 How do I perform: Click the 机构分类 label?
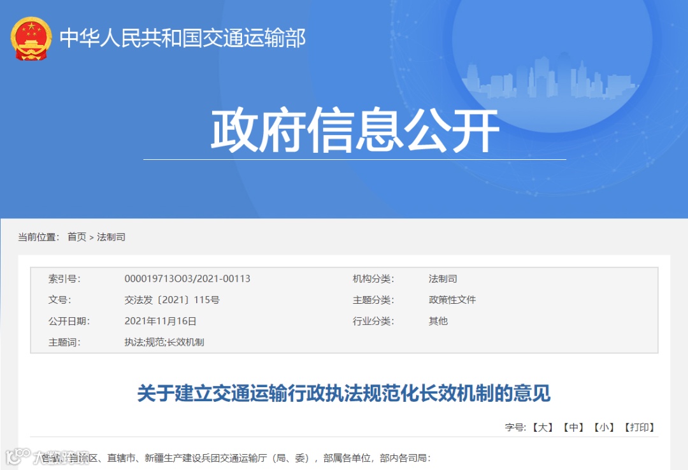pyautogui.click(x=373, y=279)
